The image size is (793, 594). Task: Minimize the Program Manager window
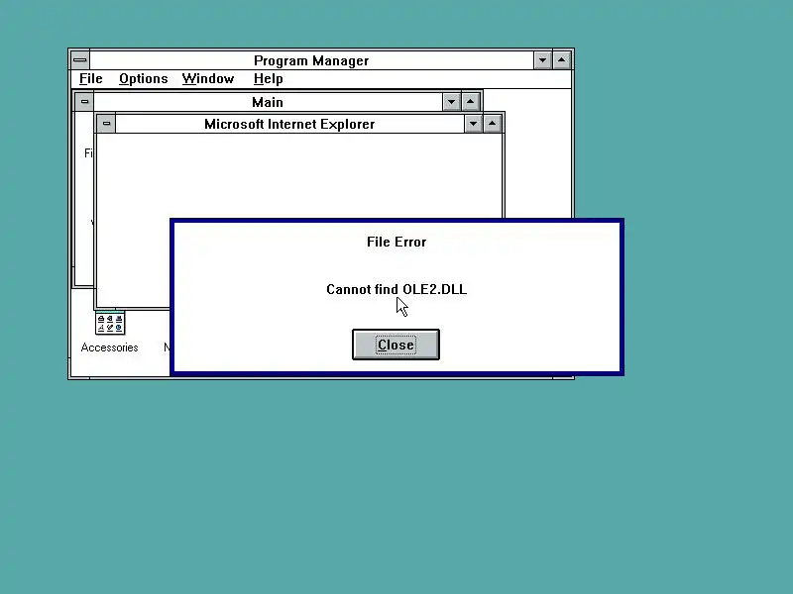tap(542, 60)
